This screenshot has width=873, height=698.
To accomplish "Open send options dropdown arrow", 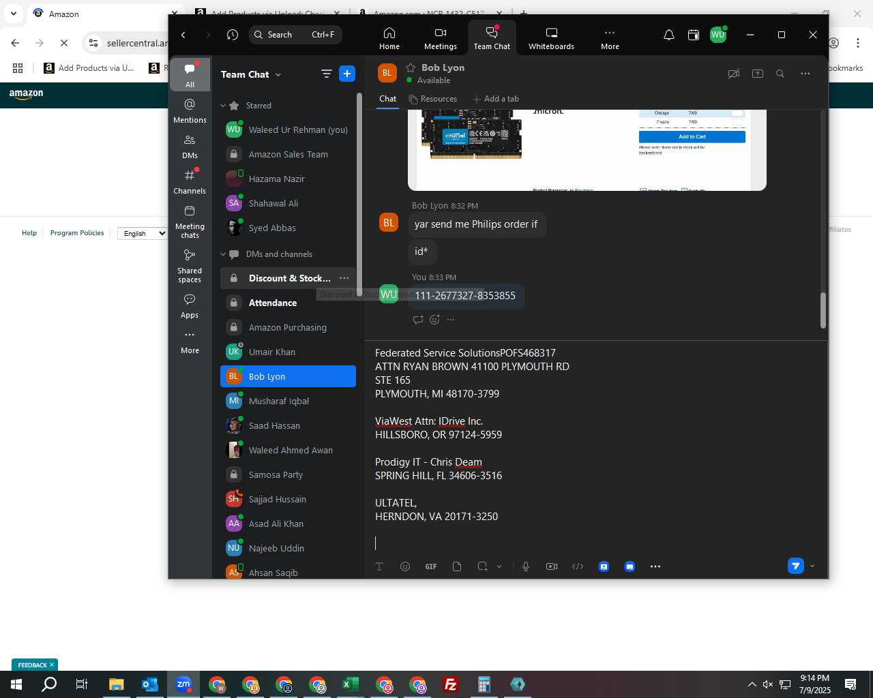I will coord(812,566).
